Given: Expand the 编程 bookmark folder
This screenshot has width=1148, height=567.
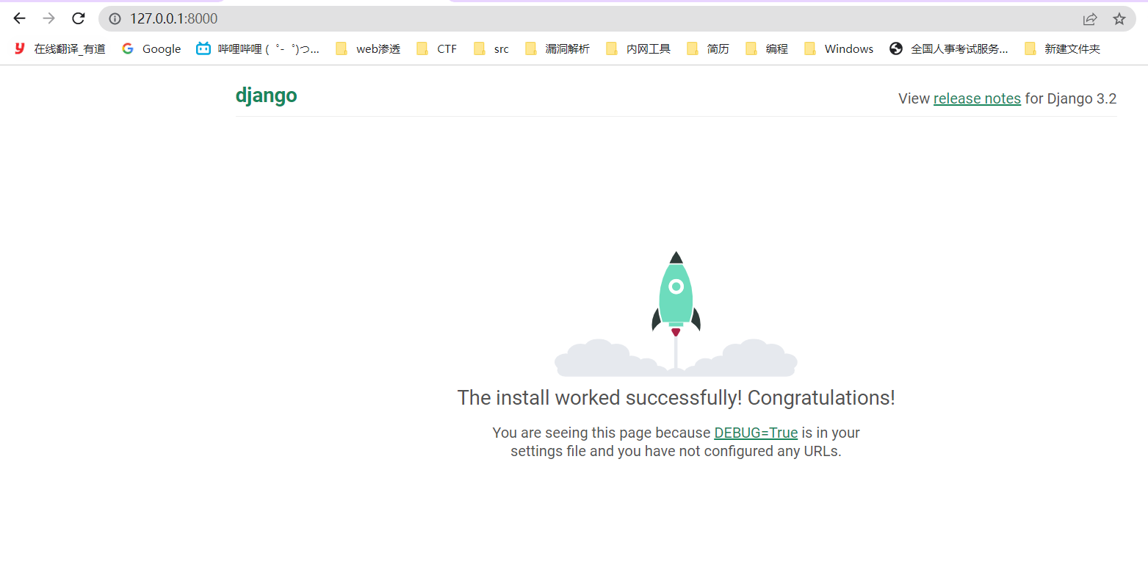Looking at the screenshot, I should (x=767, y=49).
